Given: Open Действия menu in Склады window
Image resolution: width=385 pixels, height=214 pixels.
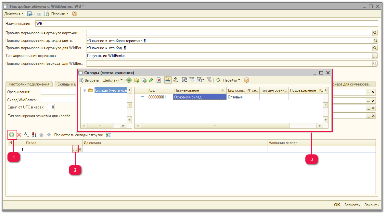Looking at the screenshot, I should [113, 80].
